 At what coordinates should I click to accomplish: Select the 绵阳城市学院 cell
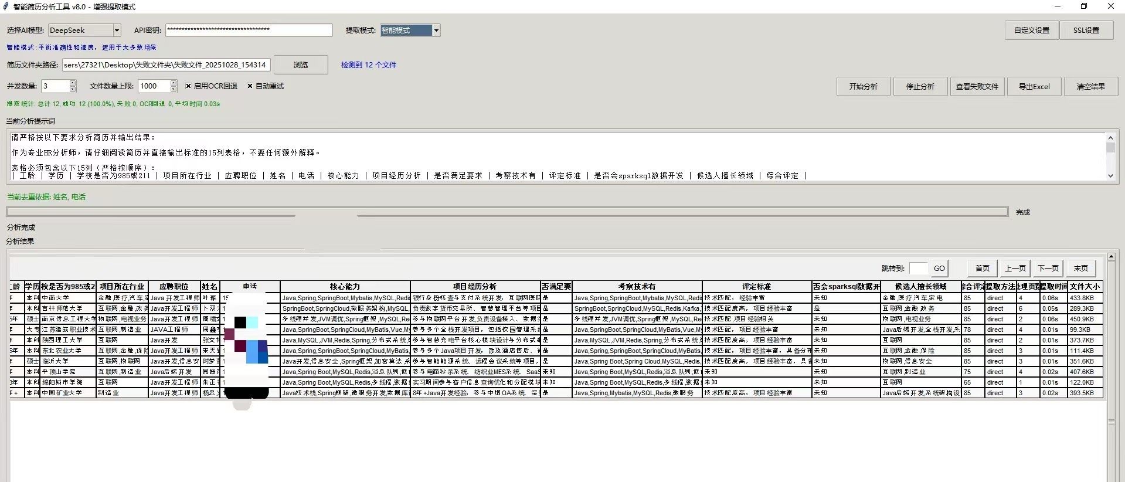(67, 382)
